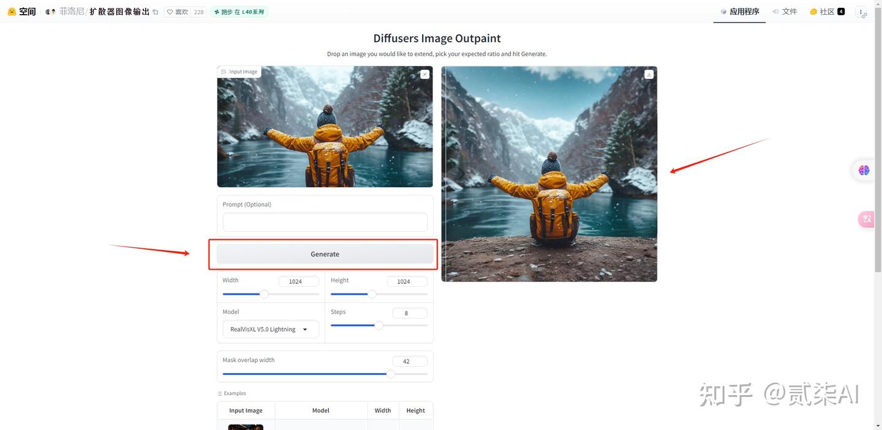Open the pink translate extension icon

[866, 219]
